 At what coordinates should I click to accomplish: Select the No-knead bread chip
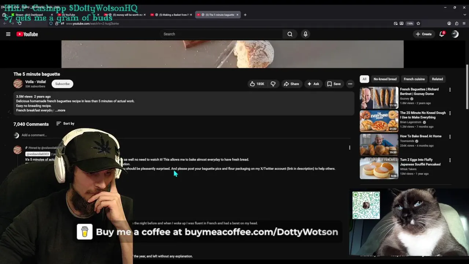point(385,79)
